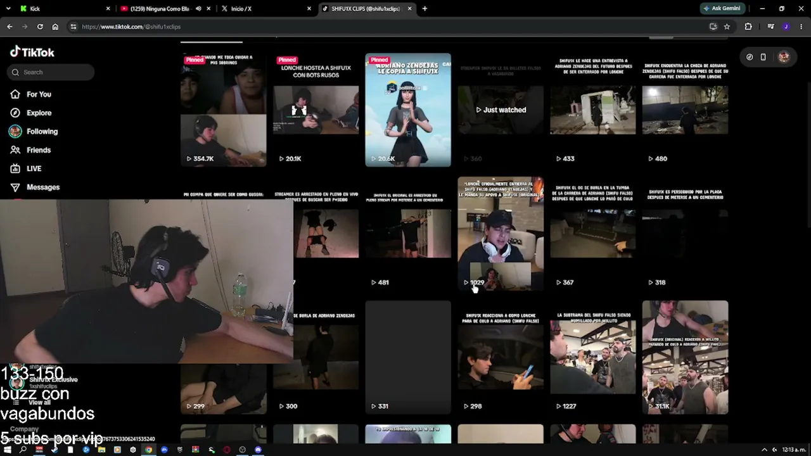811x456 pixels.
Task: Open Discord from the taskbar
Action: (258, 450)
